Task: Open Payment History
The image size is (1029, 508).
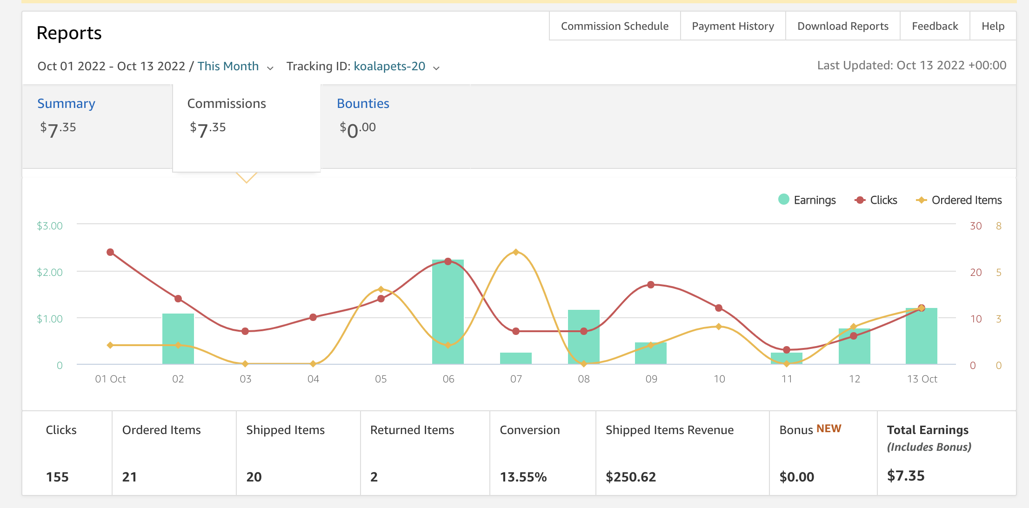Action: [x=733, y=26]
